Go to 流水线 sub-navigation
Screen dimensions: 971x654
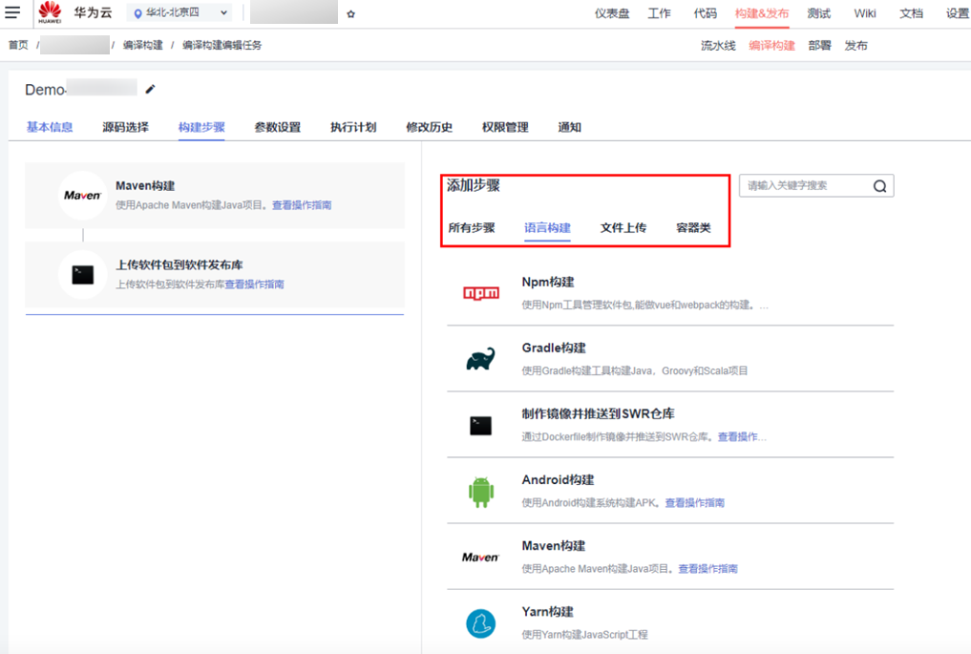(x=718, y=45)
